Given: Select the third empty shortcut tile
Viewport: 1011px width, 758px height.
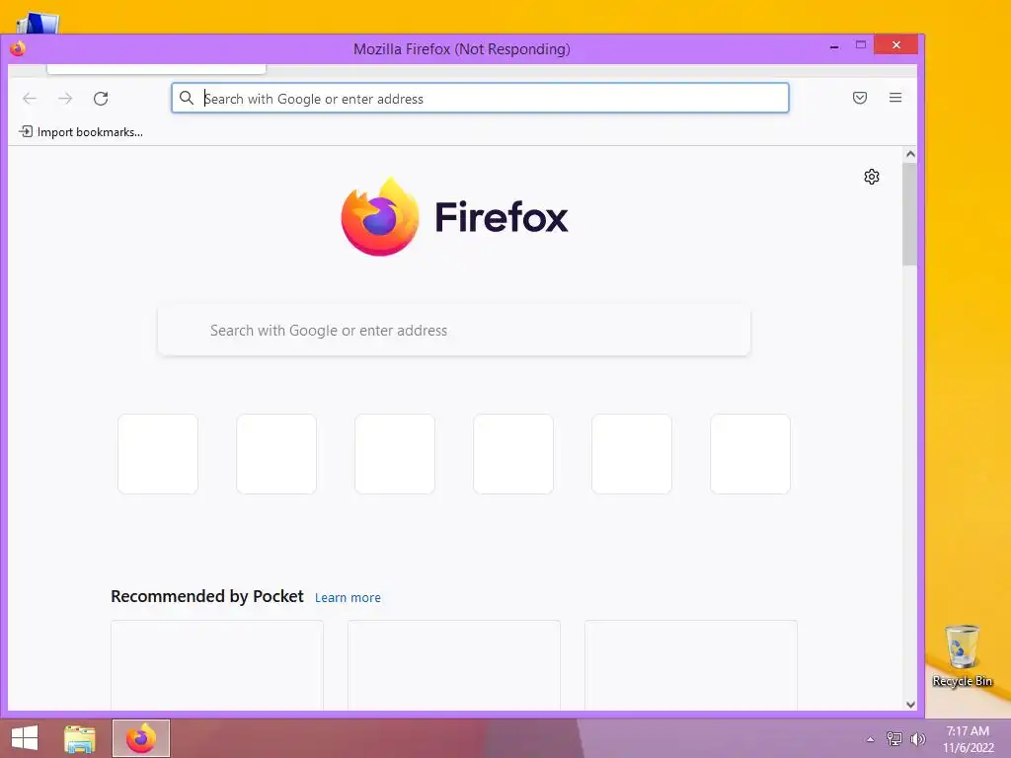Looking at the screenshot, I should pos(395,454).
